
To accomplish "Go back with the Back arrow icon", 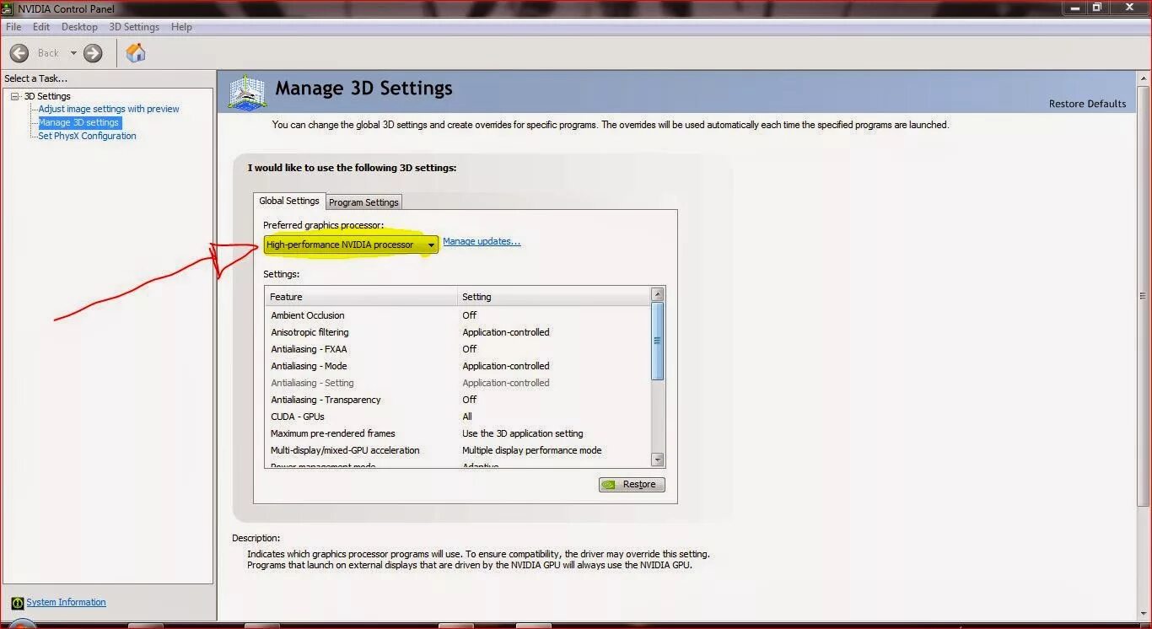I will 19,53.
